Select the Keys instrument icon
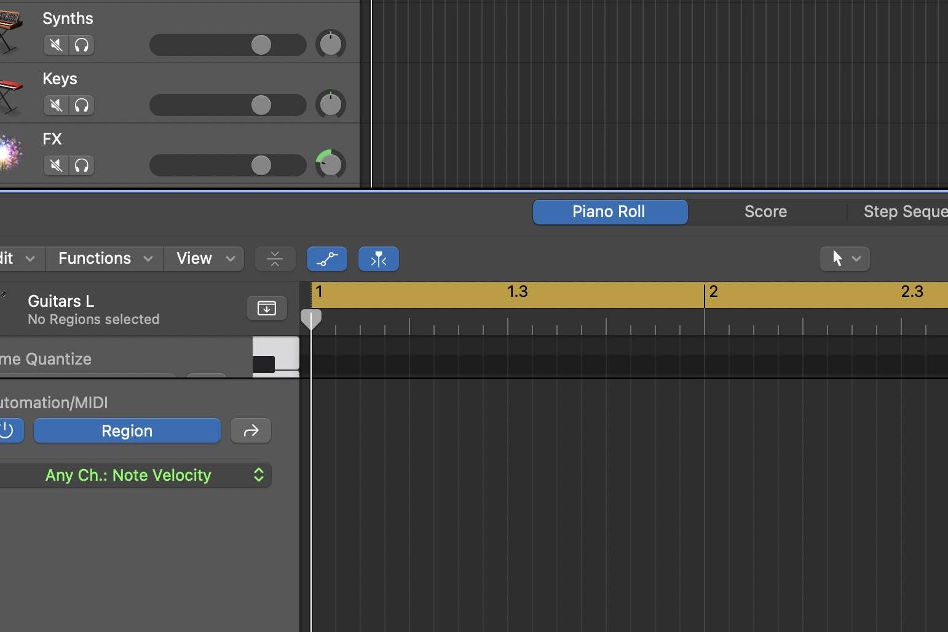The image size is (948, 632). (10, 97)
